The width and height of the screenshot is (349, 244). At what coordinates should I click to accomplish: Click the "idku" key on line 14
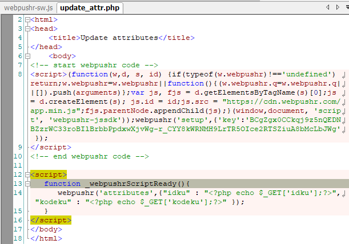[x=176, y=193]
